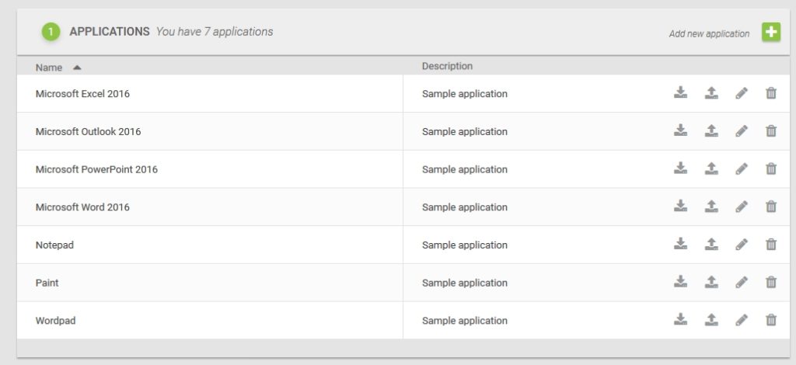The image size is (796, 365).
Task: Edit Microsoft PowerPoint 2016 with pencil icon
Action: pyautogui.click(x=742, y=169)
